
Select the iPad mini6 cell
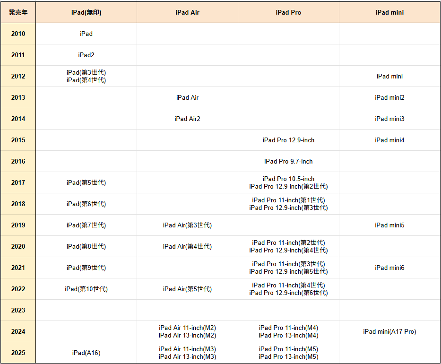tap(389, 268)
